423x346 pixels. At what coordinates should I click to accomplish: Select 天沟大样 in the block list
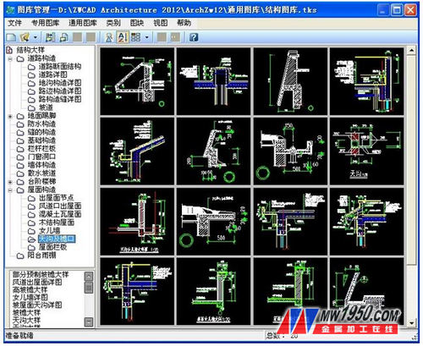[x=26, y=321]
